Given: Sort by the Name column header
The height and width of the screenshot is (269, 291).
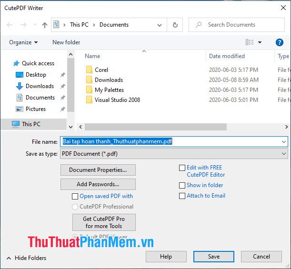Looking at the screenshot, I should (x=92, y=56).
